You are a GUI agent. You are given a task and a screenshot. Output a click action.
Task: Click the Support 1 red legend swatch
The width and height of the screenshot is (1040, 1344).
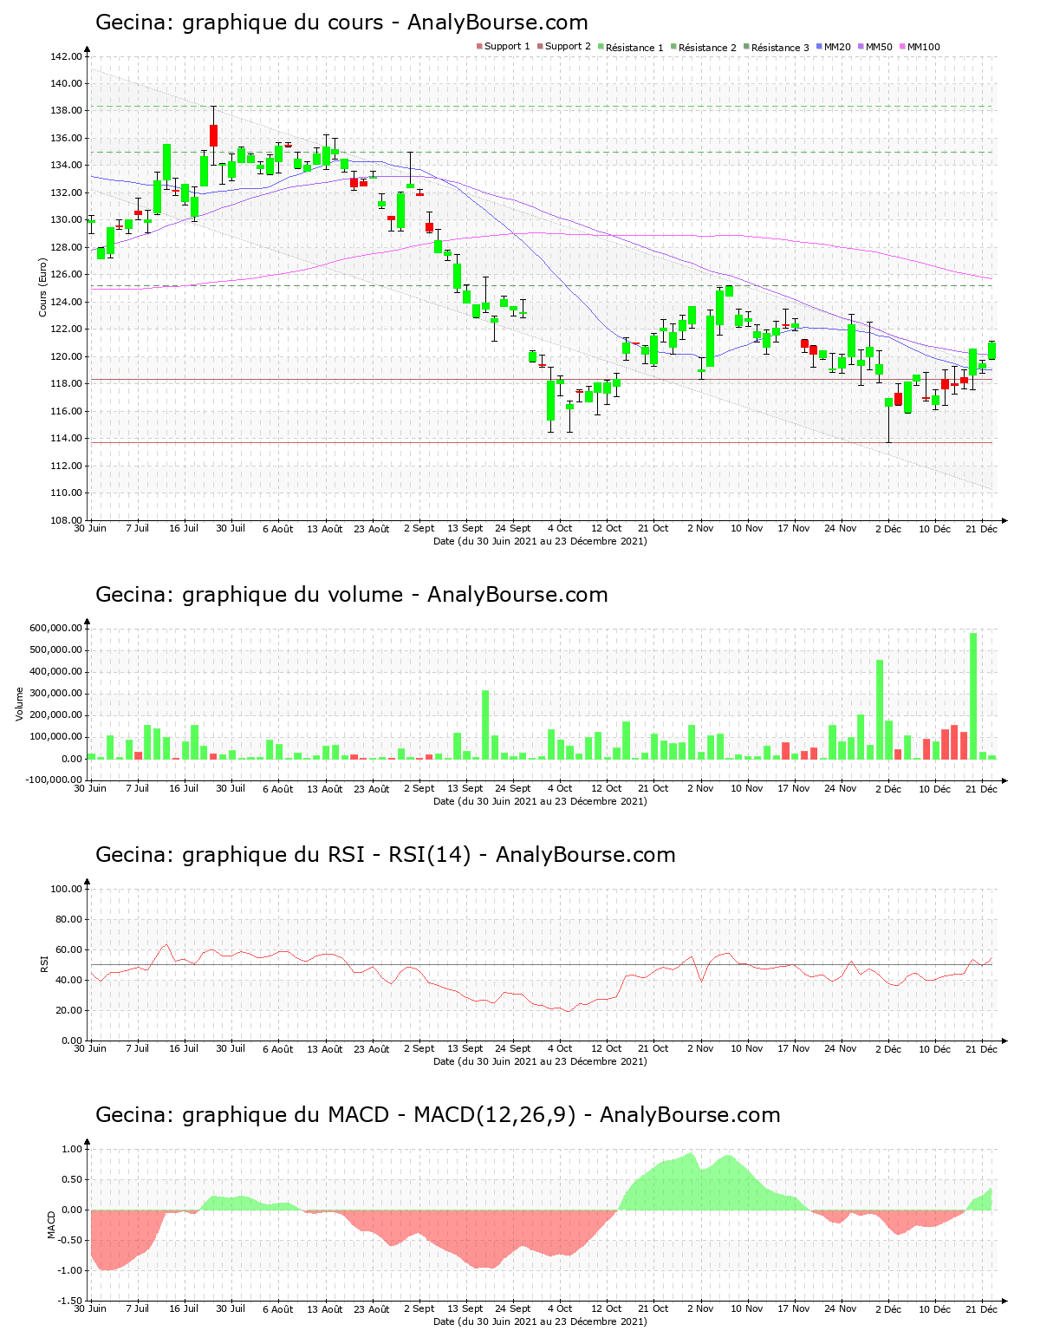pos(479,47)
